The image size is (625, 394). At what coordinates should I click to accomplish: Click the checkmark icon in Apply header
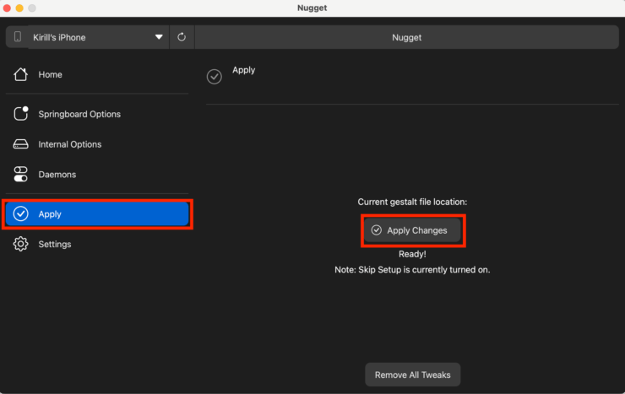215,77
